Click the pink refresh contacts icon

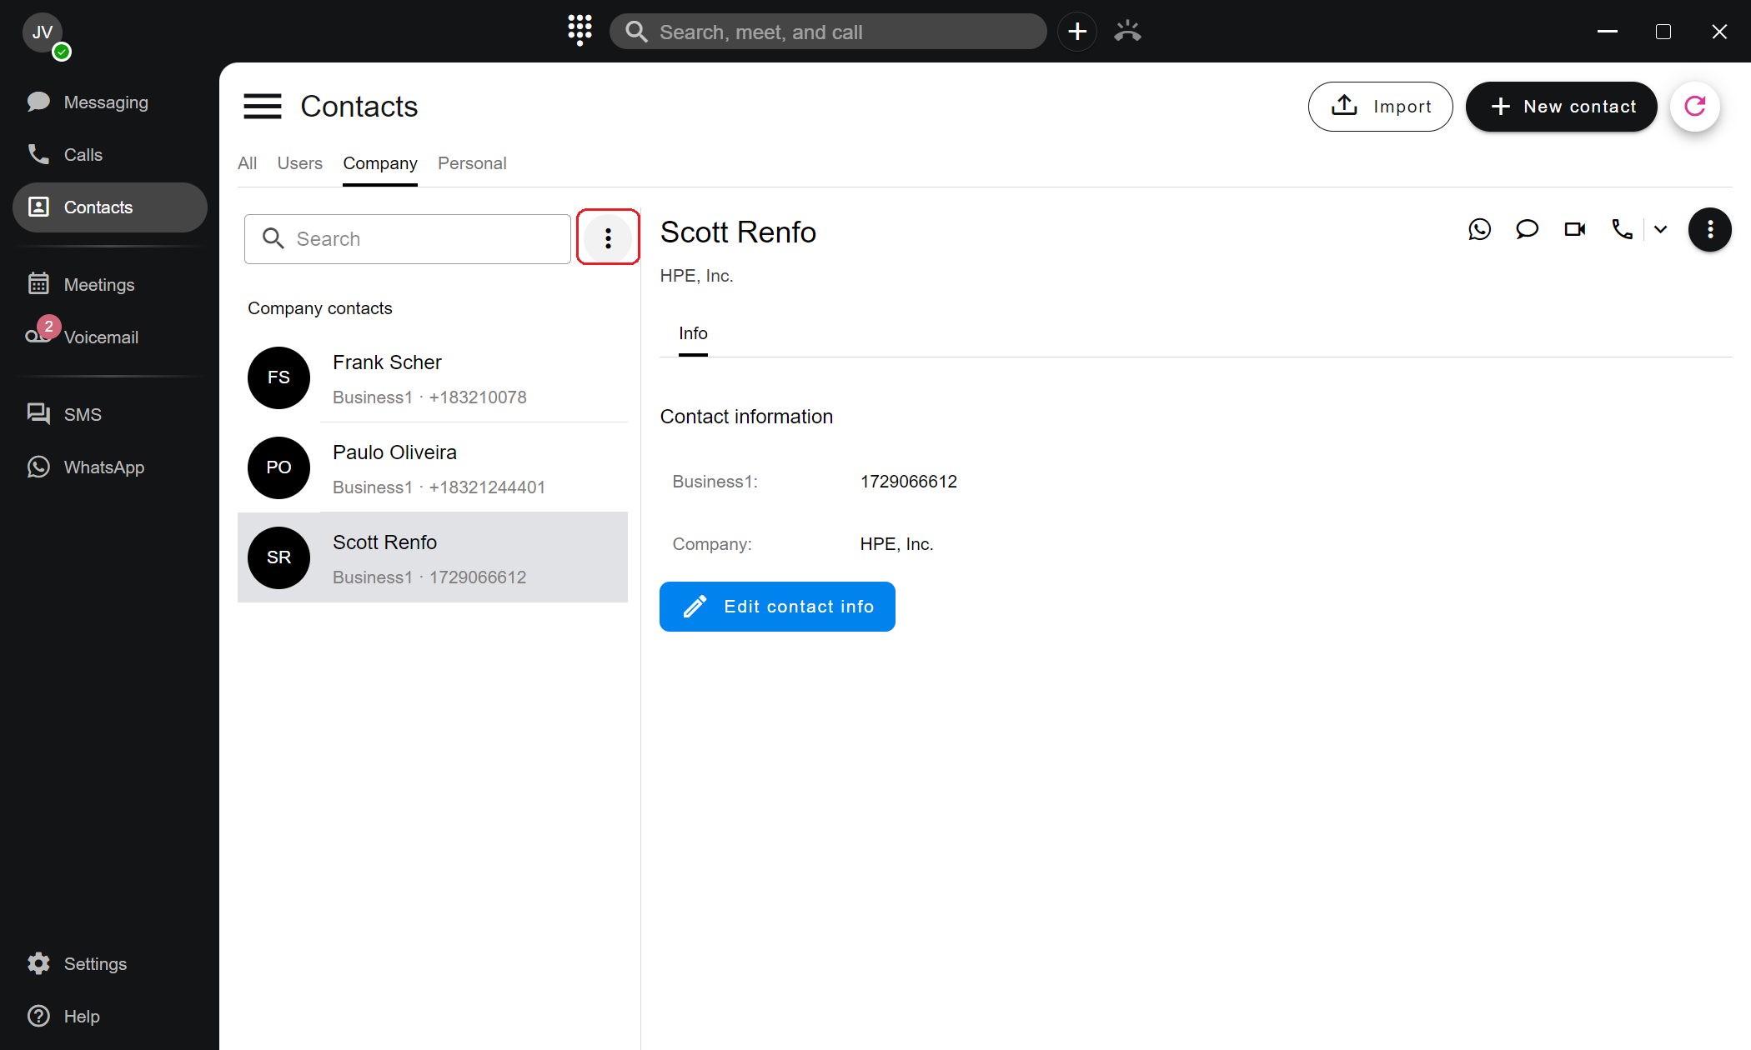point(1695,107)
